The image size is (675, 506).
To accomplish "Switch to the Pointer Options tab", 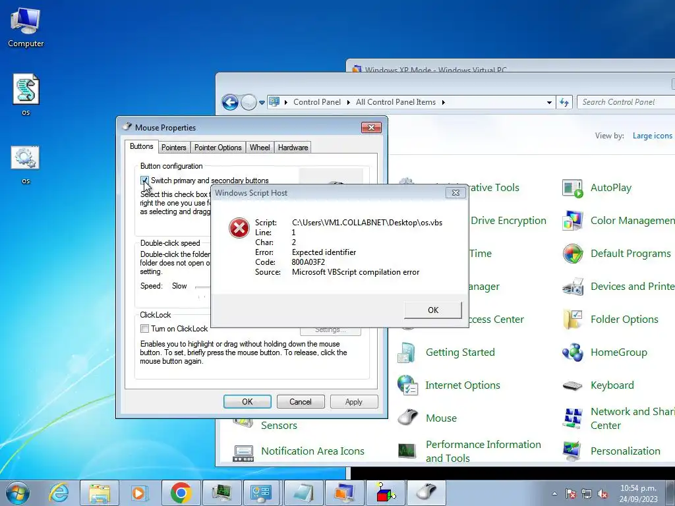I will 218,148.
